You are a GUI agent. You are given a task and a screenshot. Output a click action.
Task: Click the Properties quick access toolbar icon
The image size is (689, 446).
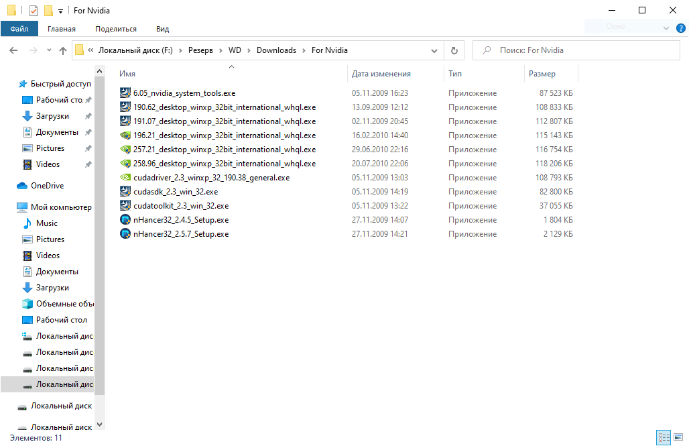(34, 10)
